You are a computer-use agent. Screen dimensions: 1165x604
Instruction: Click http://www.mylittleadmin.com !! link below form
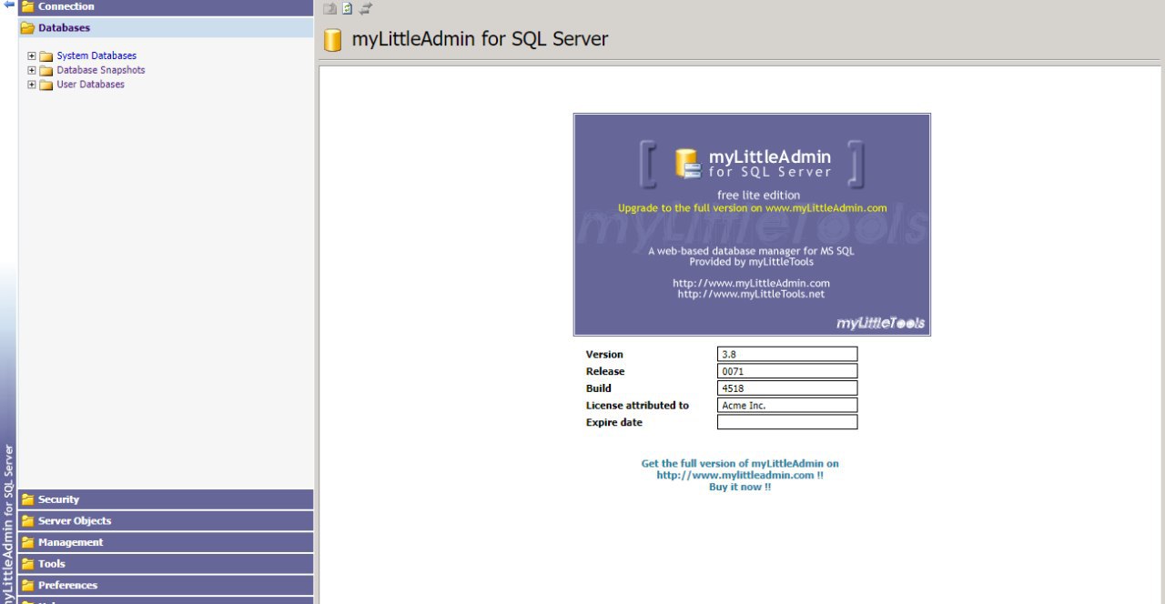(x=740, y=475)
